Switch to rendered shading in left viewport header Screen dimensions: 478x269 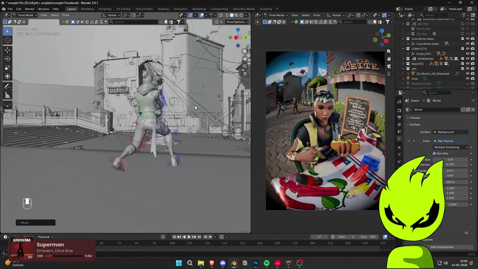[241, 15]
